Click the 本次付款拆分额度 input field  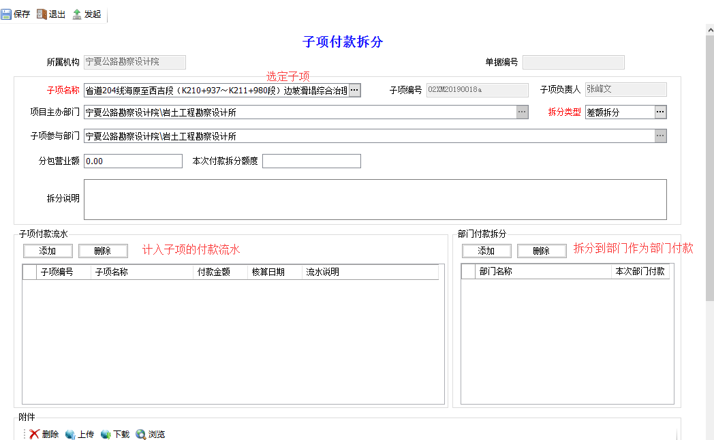point(311,161)
